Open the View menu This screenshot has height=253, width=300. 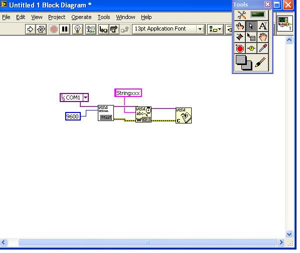[x=37, y=17]
